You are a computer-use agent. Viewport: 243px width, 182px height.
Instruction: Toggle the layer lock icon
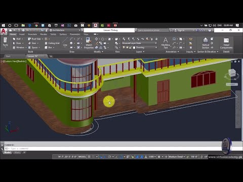[130, 48]
